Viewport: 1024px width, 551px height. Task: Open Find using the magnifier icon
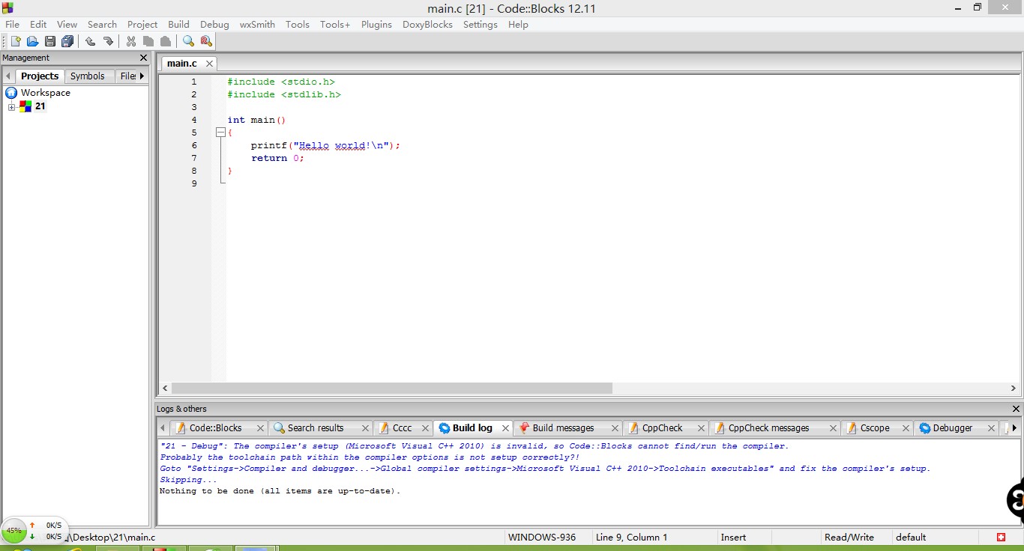188,42
